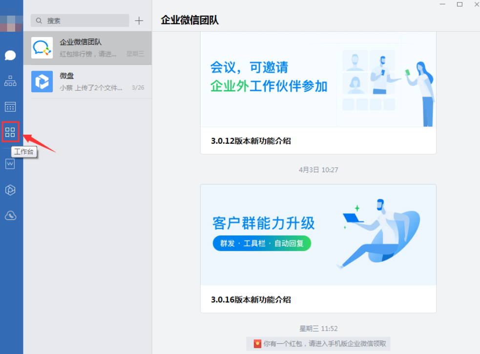
Task: Click the 客户群能力升级 banner image
Action: (318, 235)
